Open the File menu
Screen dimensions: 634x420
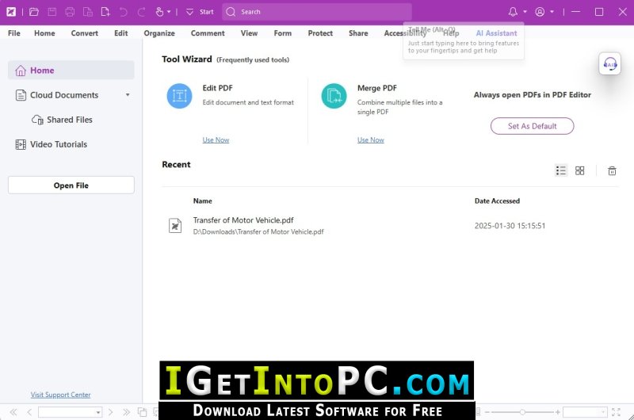[14, 33]
